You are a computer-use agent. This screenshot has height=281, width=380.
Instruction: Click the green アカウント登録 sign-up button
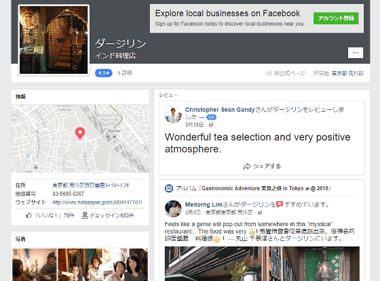[x=336, y=18]
